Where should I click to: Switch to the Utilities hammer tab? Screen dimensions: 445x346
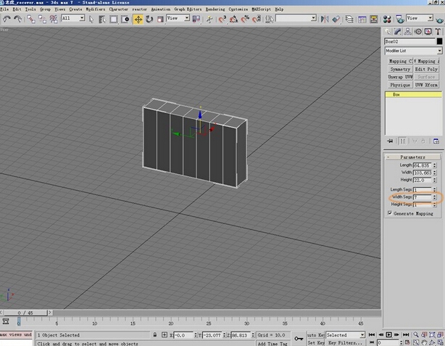[438, 31]
